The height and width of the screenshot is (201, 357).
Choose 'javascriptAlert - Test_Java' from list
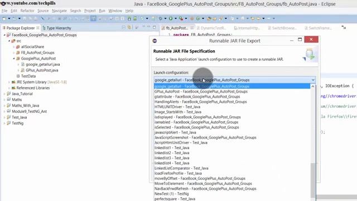(x=232, y=132)
